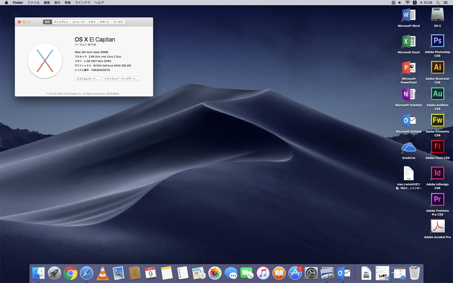Open Adobe Photoshop CS6 from the desktop

[437, 42]
